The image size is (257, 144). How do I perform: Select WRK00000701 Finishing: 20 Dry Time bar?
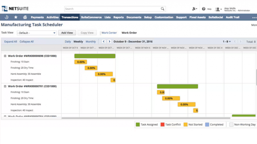click(171, 98)
